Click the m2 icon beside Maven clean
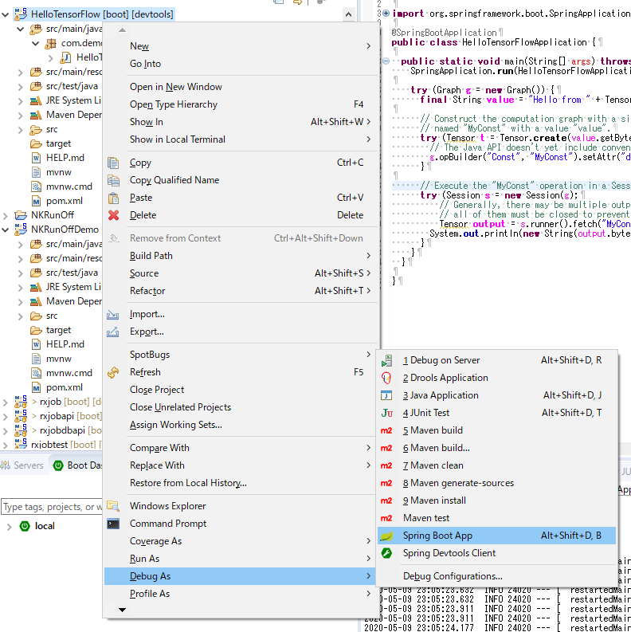The height and width of the screenshot is (632, 631). click(386, 465)
